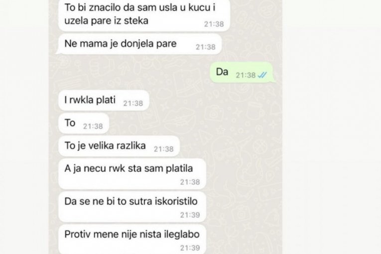Click the 21:39 timestamp under 'nista ileglabo' message
Image resolution: width=381 pixels, height=254 pixels.
coord(190,248)
